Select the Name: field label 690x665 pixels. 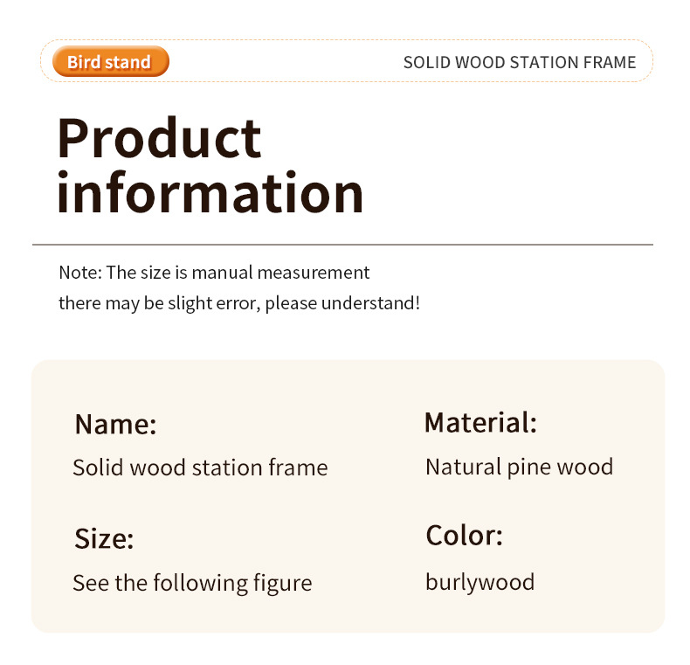[115, 424]
